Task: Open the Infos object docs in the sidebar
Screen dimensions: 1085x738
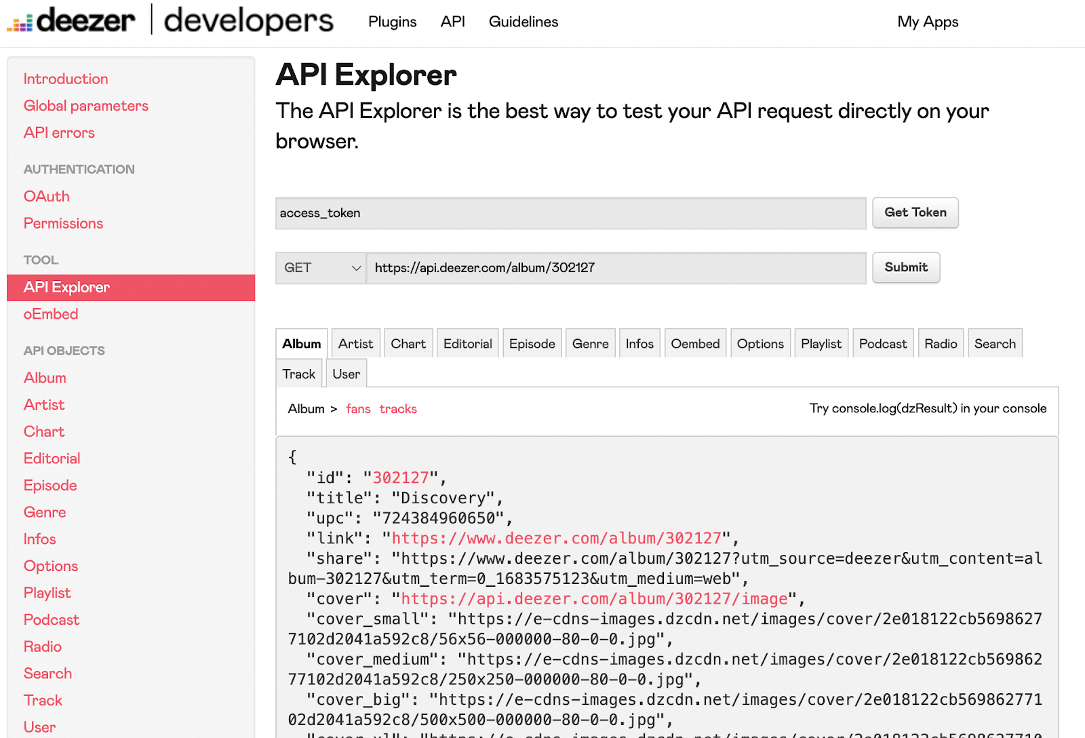Action: pyautogui.click(x=40, y=539)
